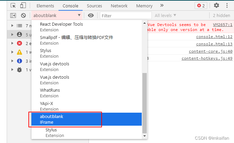Expand the 7 messages sidebar group
The image size is (234, 143).
coord(12,26)
